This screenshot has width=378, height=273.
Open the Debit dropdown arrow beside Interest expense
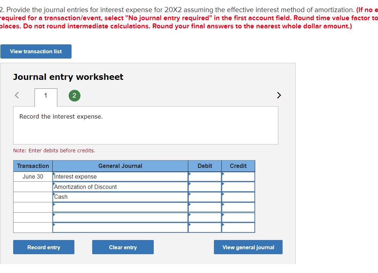[x=190, y=175]
